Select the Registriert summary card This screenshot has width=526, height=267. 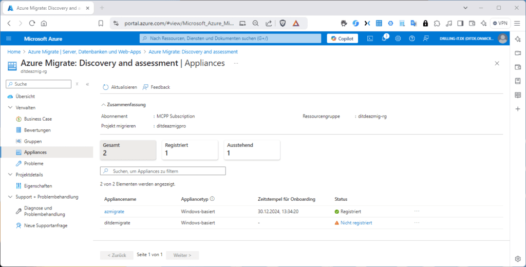click(190, 150)
